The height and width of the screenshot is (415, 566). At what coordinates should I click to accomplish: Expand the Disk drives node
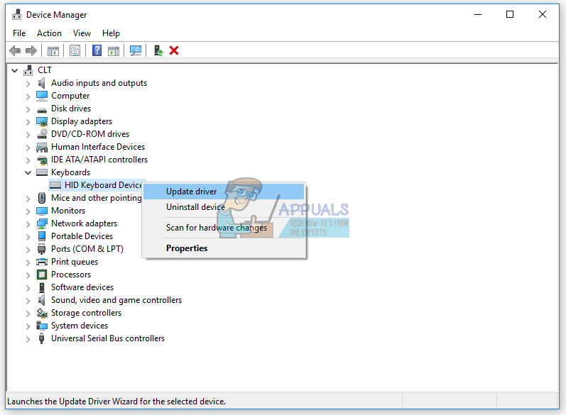28,109
